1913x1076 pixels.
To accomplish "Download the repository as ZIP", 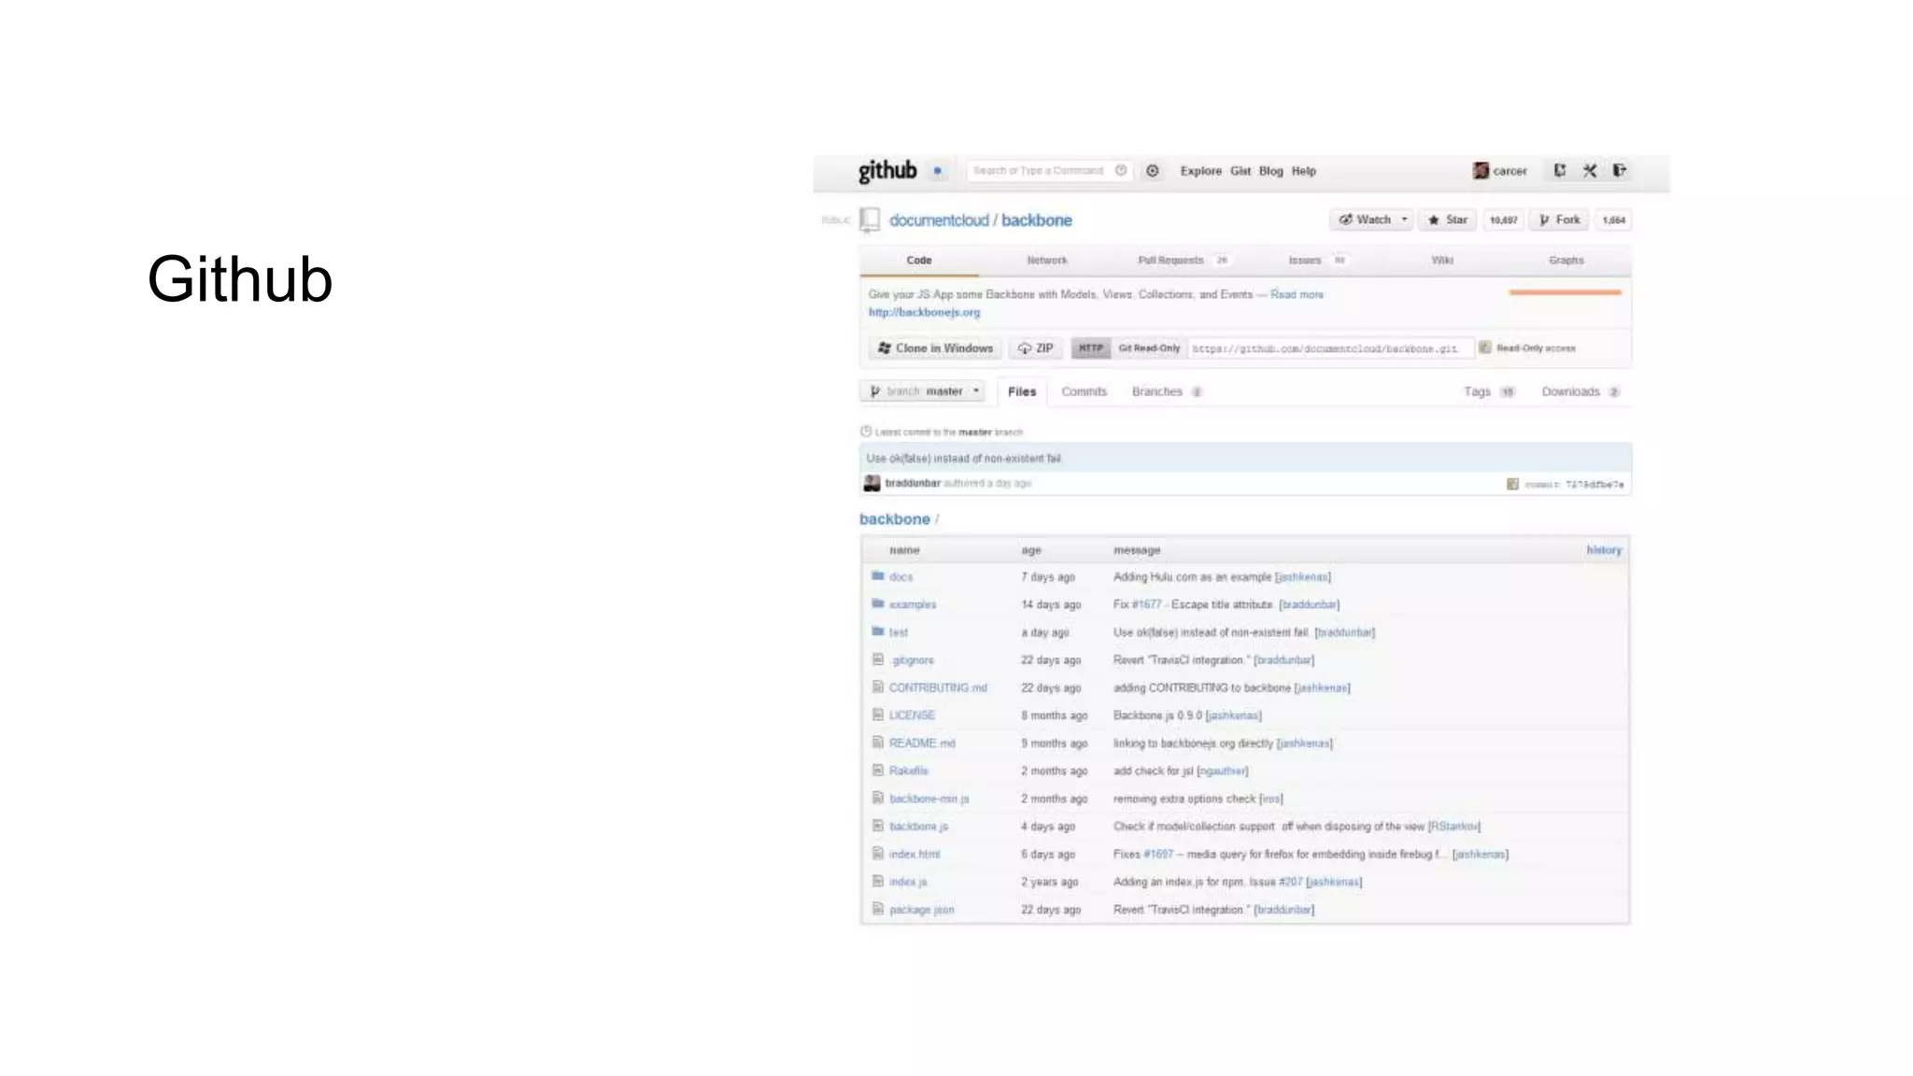I will tap(1035, 348).
